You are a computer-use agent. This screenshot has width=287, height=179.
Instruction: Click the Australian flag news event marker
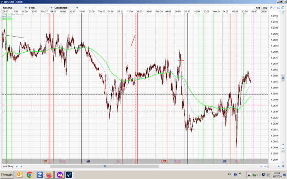click(x=88, y=161)
